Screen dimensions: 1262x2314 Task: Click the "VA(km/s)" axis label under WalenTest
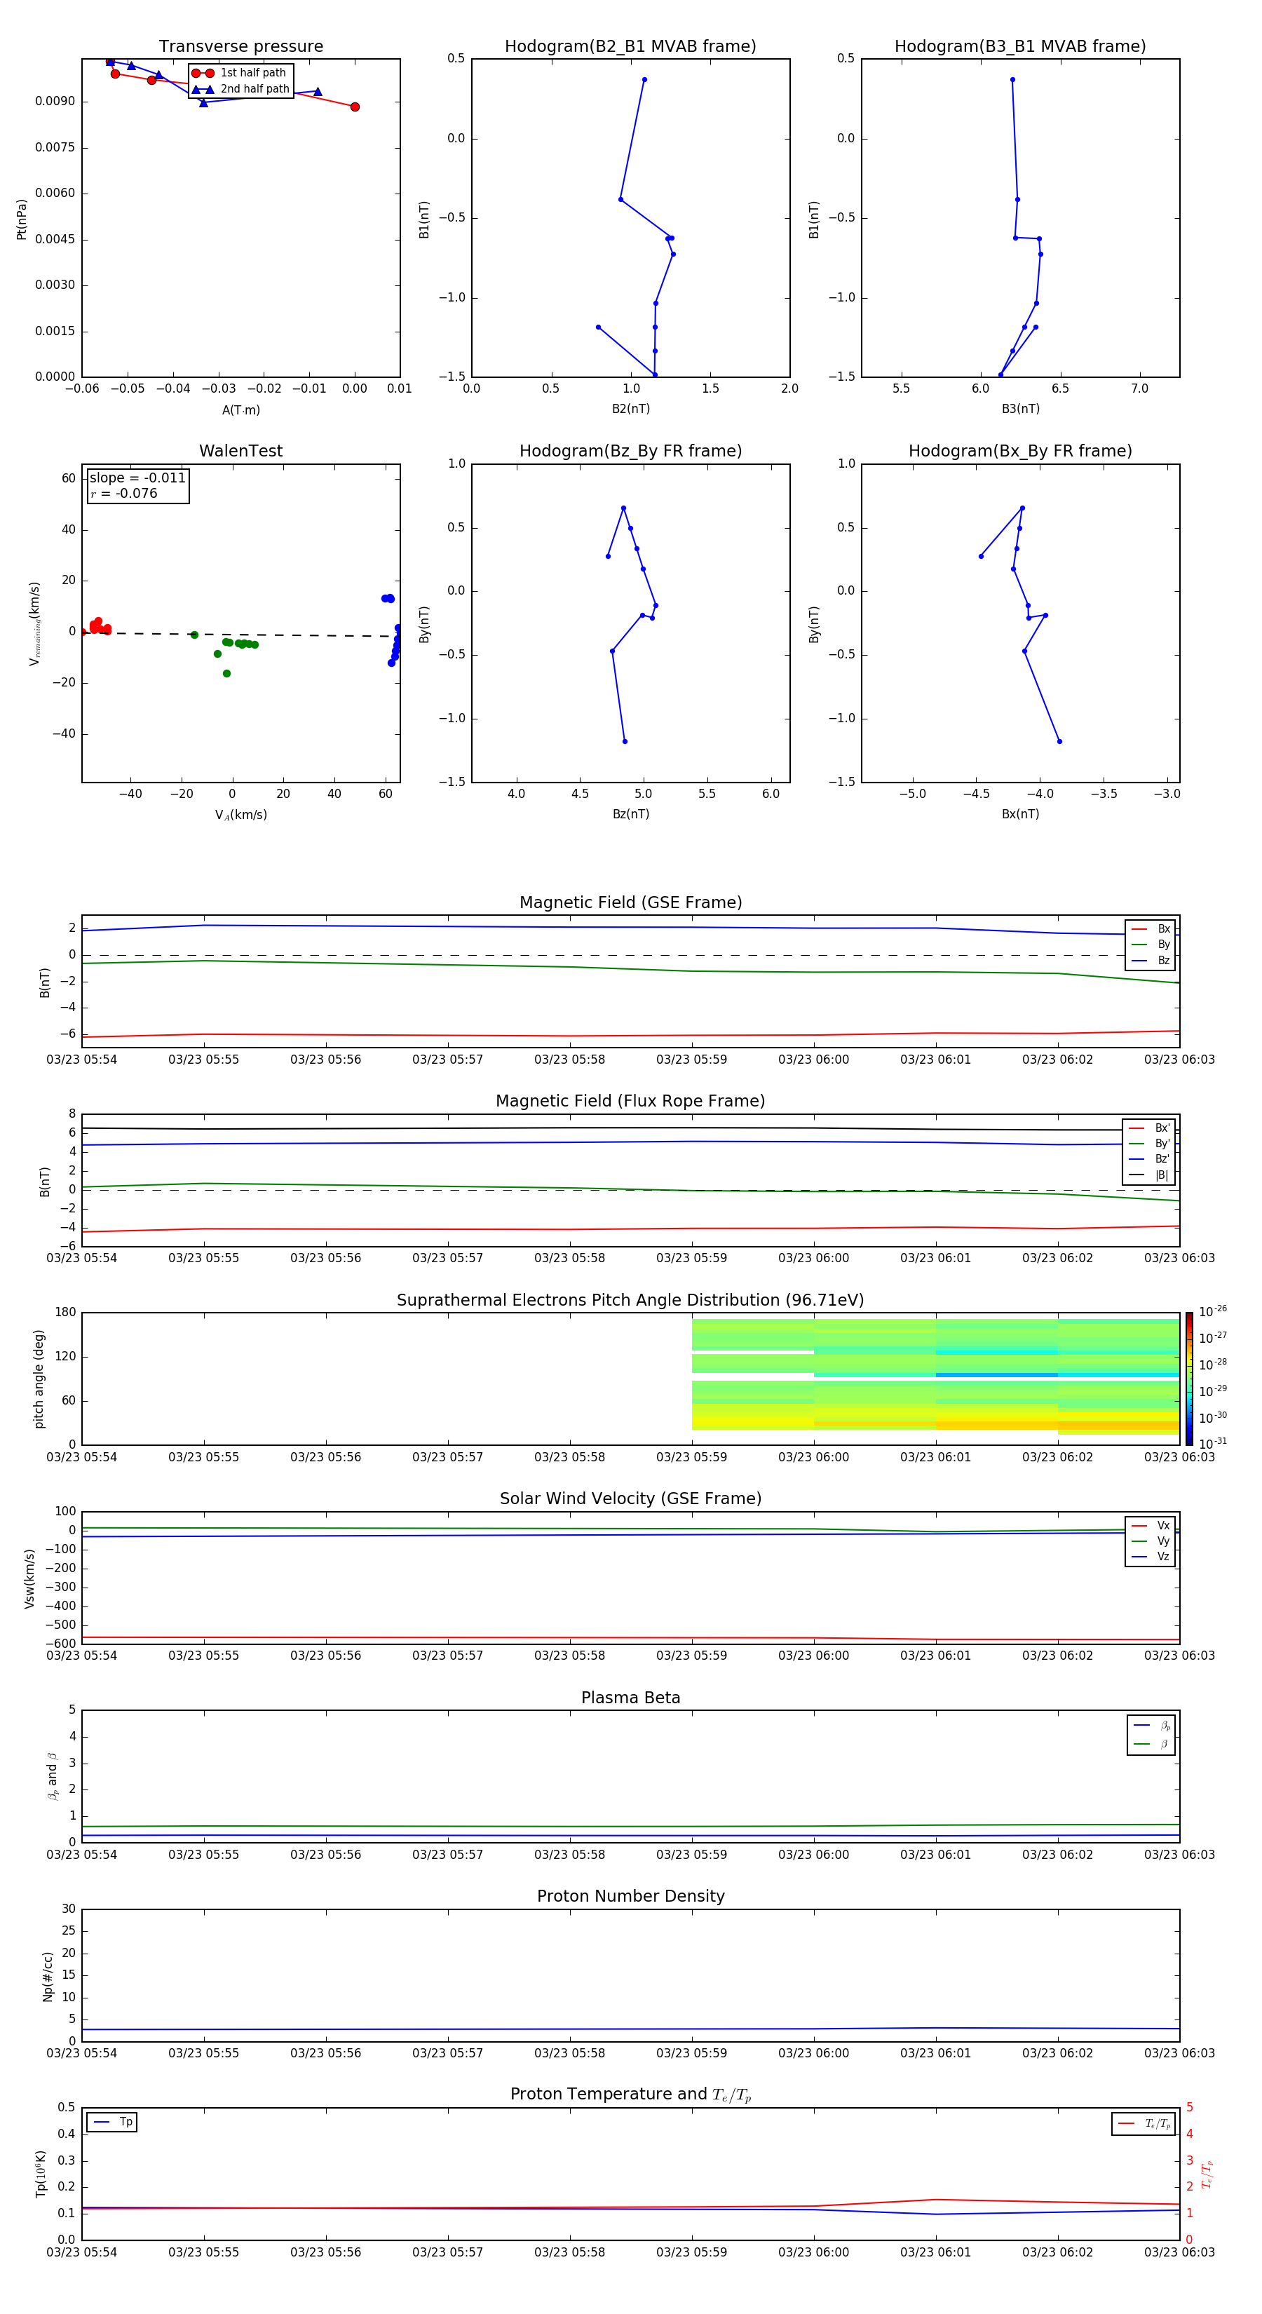(240, 815)
